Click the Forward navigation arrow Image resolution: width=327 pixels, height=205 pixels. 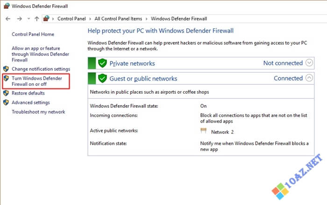tap(19, 19)
